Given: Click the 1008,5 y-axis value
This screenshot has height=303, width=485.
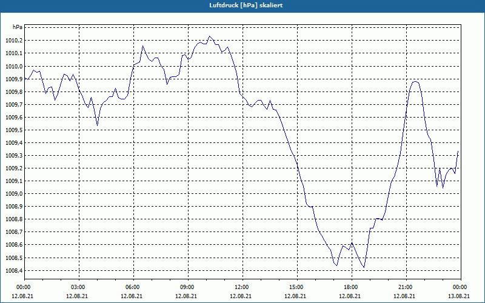Looking at the screenshot, I should [x=14, y=258].
